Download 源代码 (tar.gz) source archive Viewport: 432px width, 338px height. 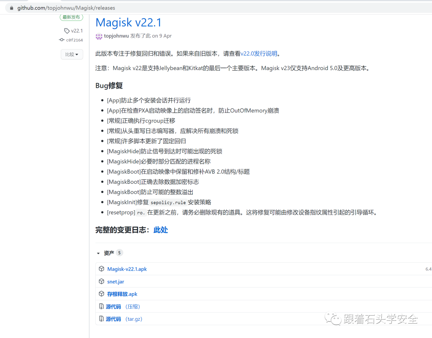tap(124, 319)
